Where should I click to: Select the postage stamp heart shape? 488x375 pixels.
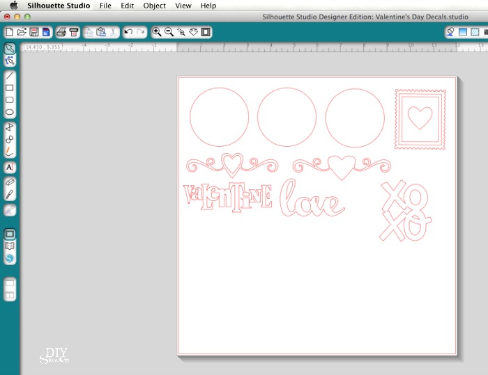click(x=418, y=119)
